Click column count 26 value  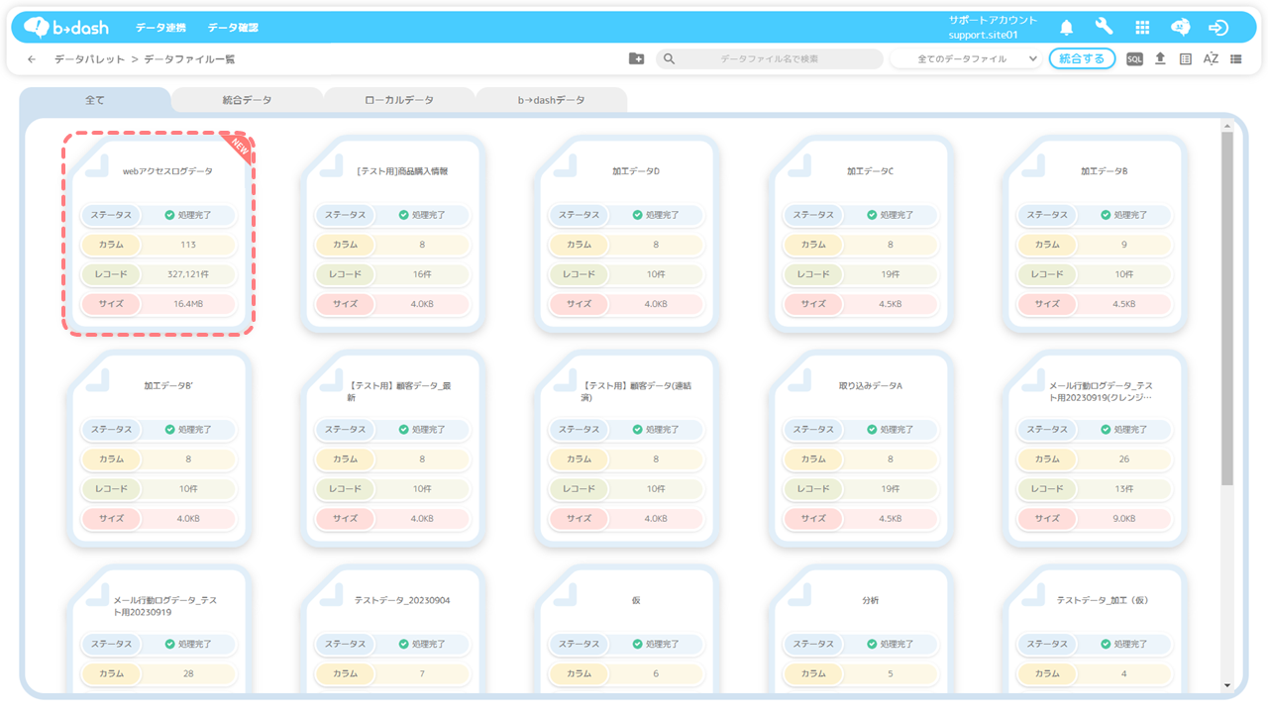click(1123, 459)
